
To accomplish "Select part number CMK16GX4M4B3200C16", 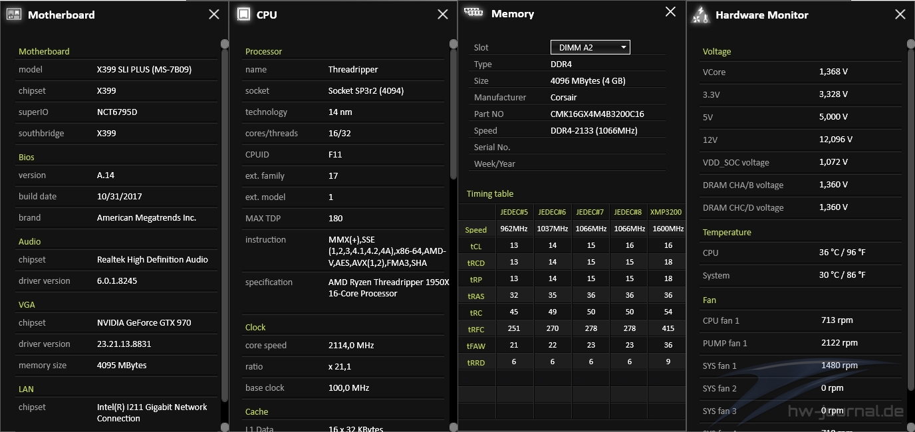I will coord(597,114).
